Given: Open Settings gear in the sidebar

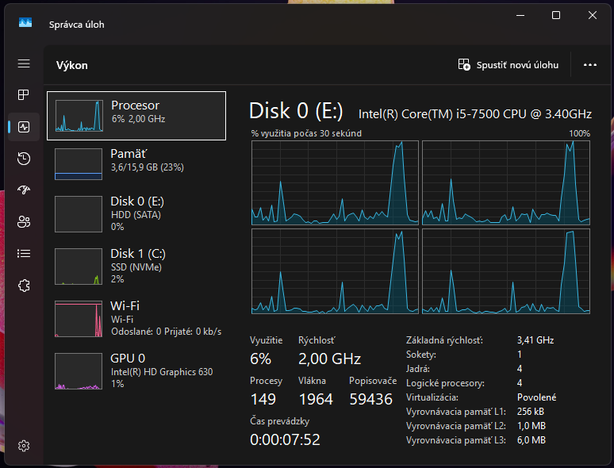Looking at the screenshot, I should [24, 446].
